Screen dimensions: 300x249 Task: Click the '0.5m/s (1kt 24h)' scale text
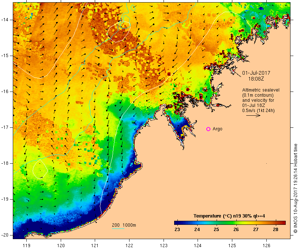(x=258, y=111)
